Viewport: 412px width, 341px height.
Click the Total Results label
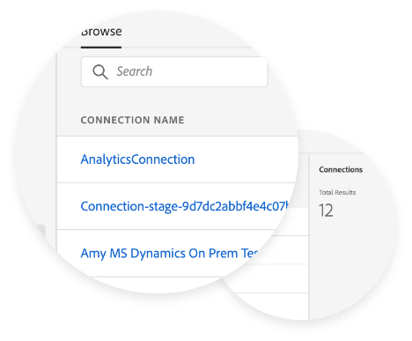coord(337,192)
